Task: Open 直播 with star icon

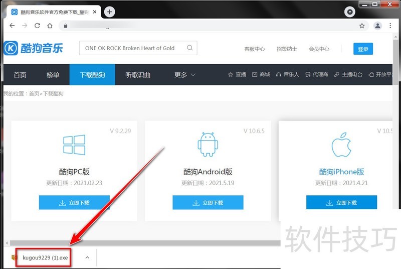Action: [237, 74]
